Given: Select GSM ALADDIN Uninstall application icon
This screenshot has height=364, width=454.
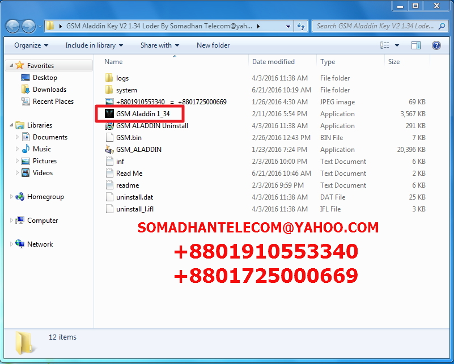Looking at the screenshot, I should [109, 126].
